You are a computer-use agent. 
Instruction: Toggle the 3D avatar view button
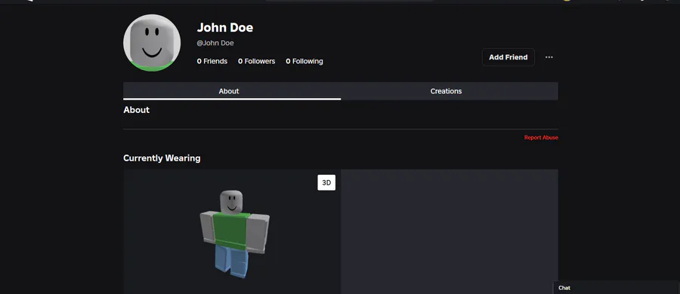[326, 182]
